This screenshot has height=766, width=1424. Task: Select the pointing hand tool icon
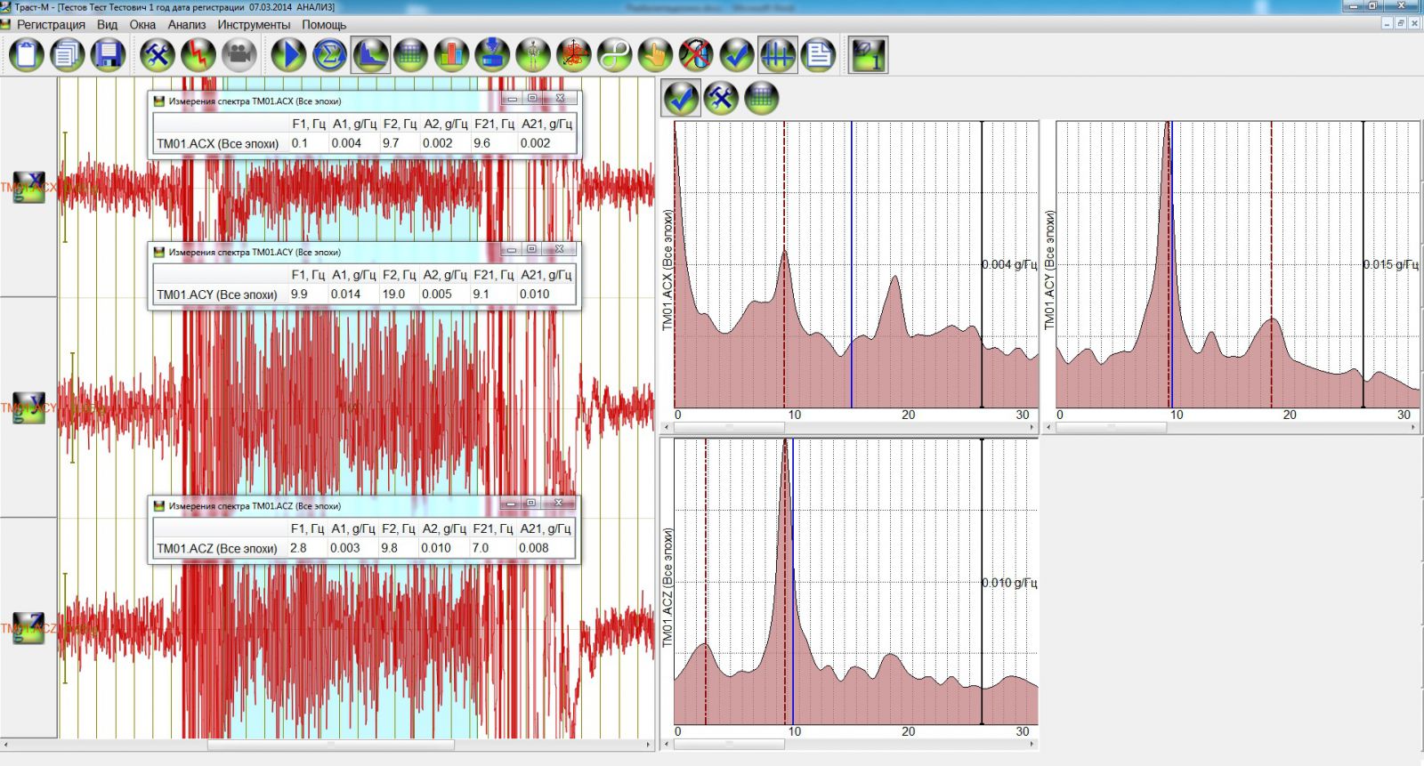[x=655, y=55]
